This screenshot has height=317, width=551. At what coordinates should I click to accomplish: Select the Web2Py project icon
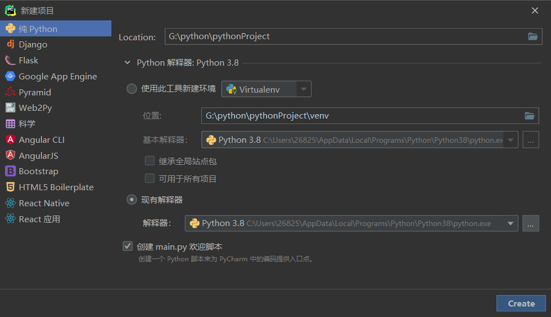point(10,108)
